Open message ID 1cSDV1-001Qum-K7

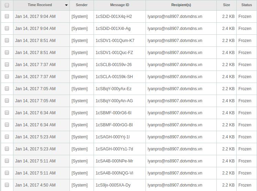click(x=115, y=41)
